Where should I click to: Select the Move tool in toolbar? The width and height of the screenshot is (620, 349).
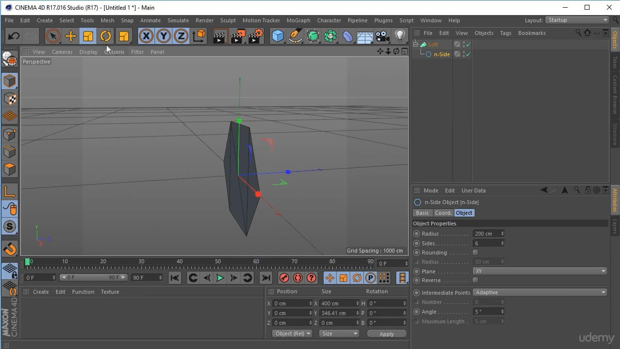70,36
